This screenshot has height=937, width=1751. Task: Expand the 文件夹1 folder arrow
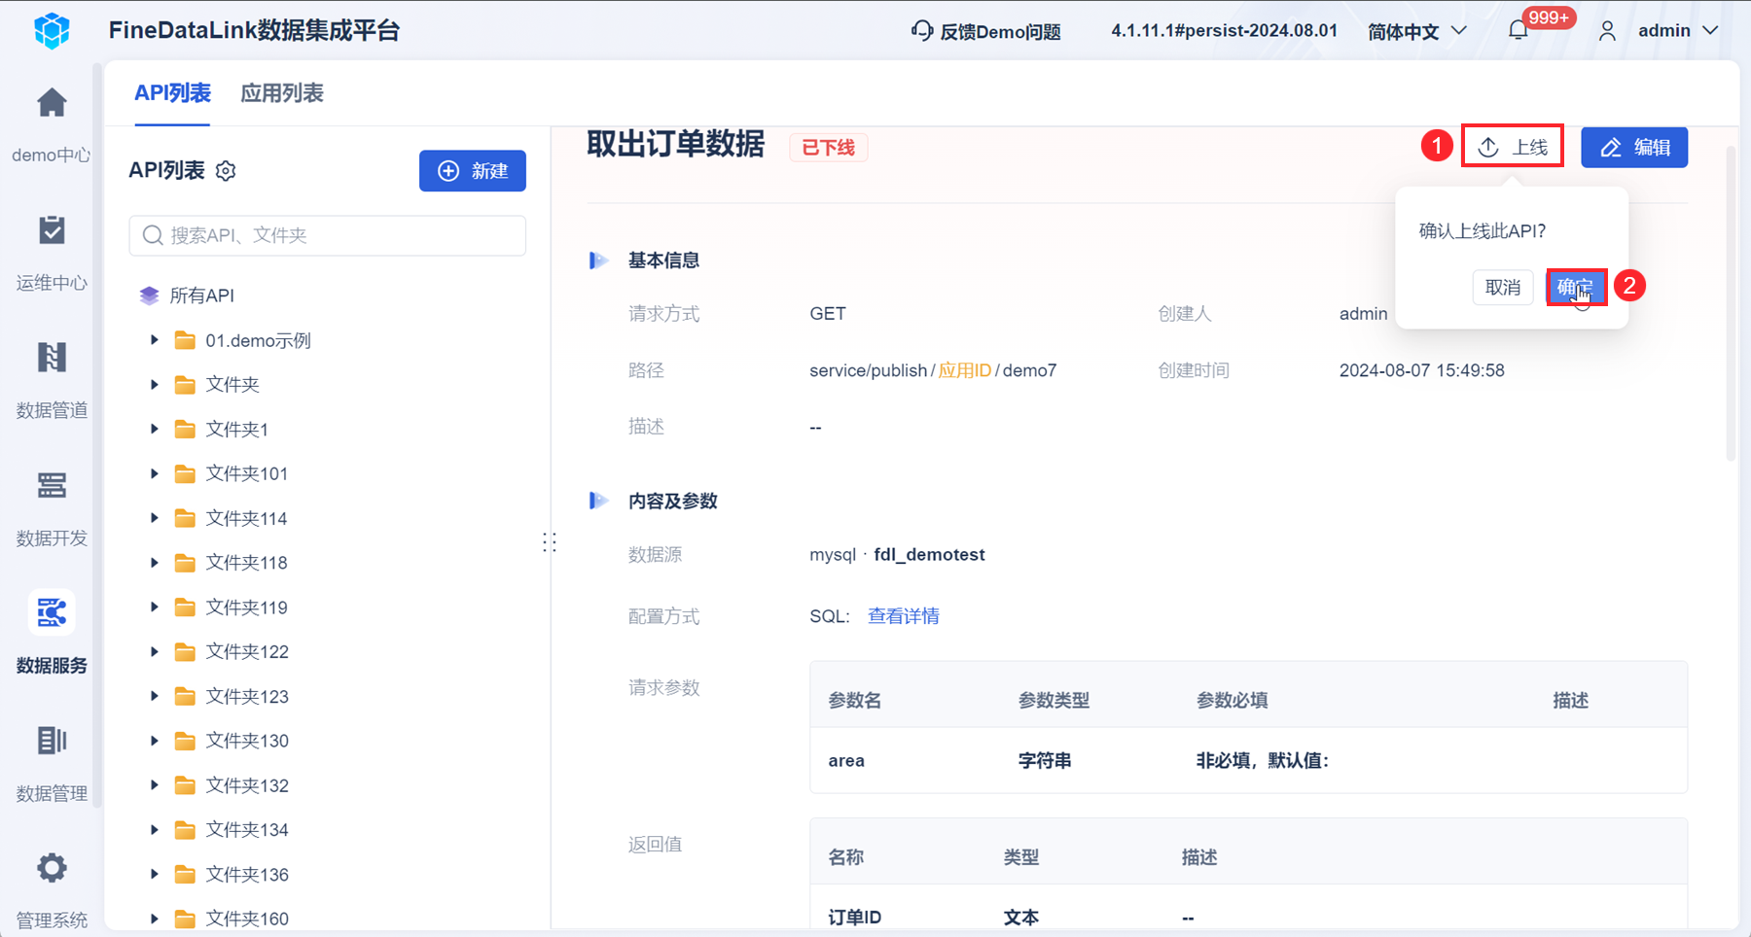(x=154, y=429)
